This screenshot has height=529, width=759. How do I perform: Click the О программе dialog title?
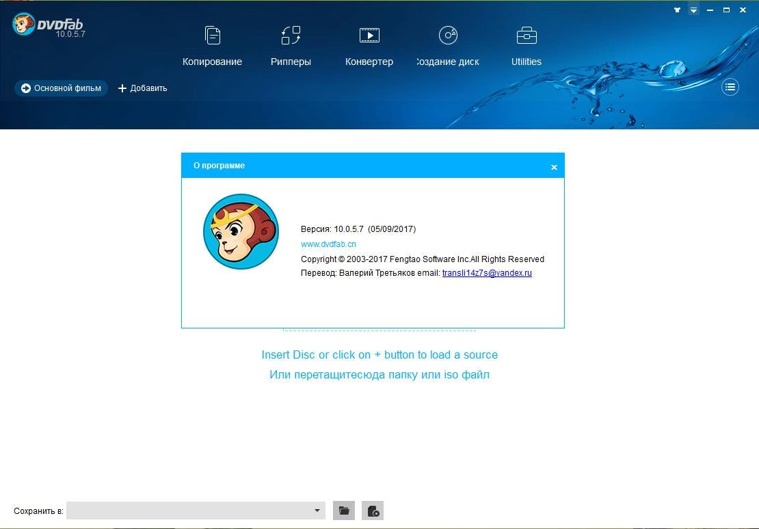pos(219,165)
